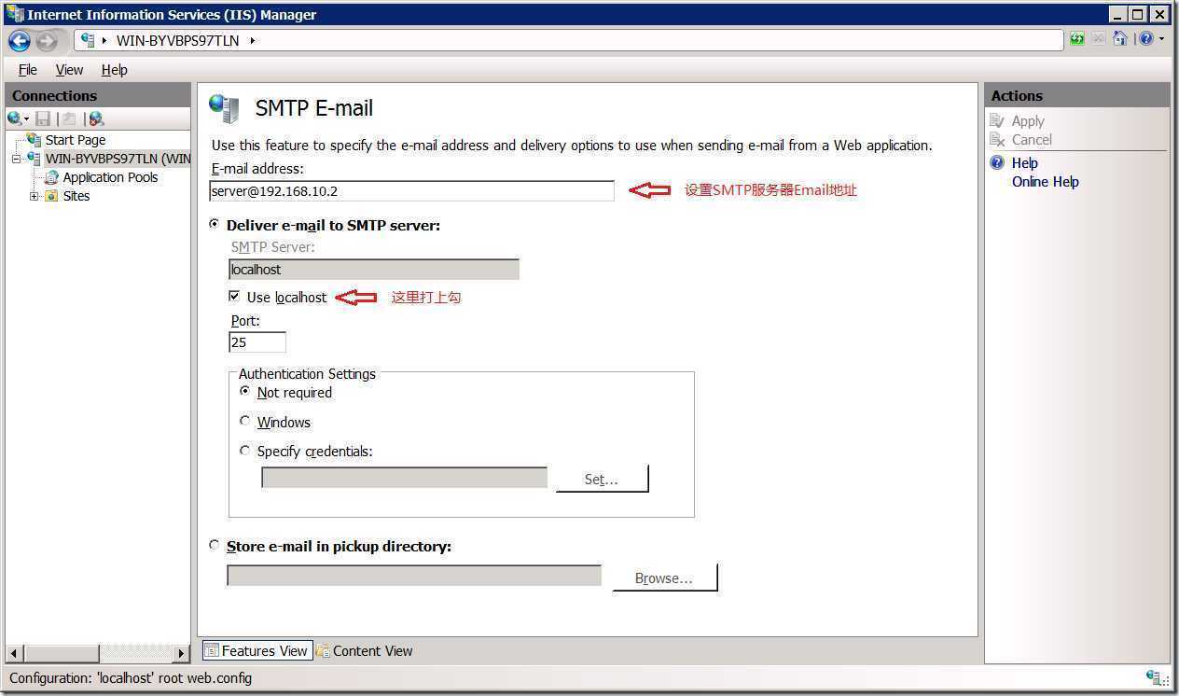The height and width of the screenshot is (696, 1179).
Task: Select Not required authentication
Action: [245, 392]
